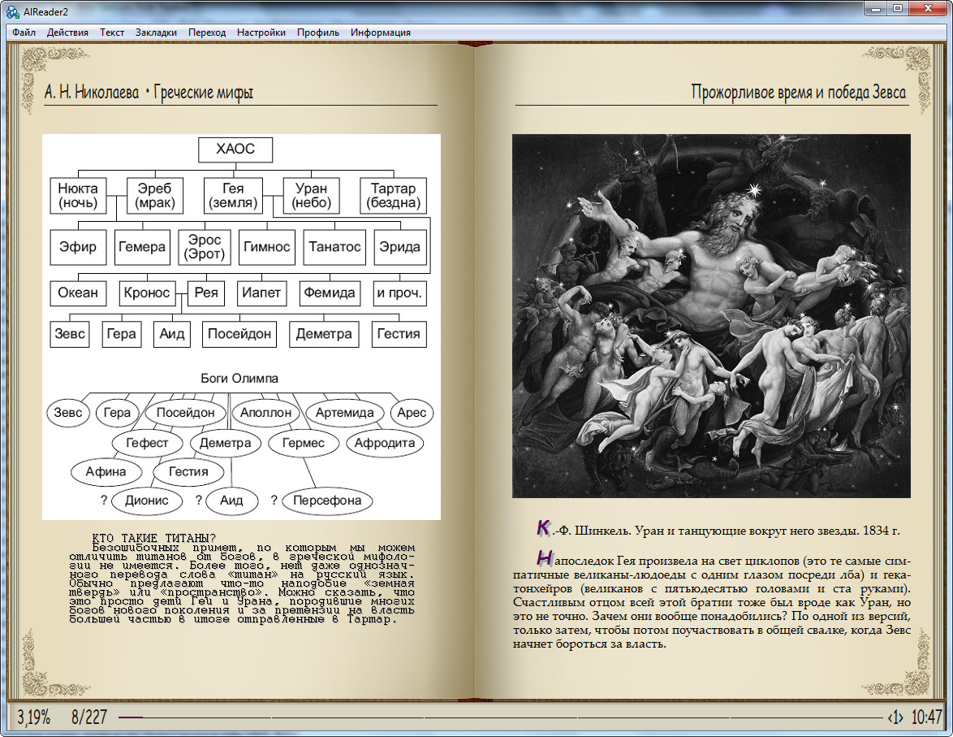Image resolution: width=953 pixels, height=737 pixels.
Task: Click the Фемида box in the diagram
Action: 330,293
